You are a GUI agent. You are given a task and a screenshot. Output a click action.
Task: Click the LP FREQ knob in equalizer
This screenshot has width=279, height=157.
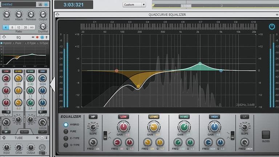244,142
